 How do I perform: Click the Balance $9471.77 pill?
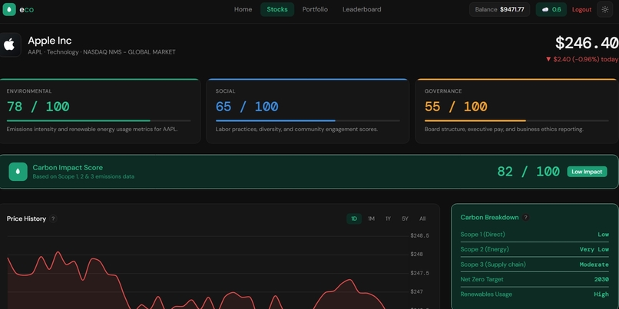499,9
